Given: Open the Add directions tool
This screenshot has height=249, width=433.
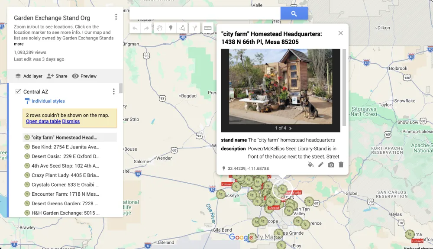Looking at the screenshot, I should coord(195,28).
